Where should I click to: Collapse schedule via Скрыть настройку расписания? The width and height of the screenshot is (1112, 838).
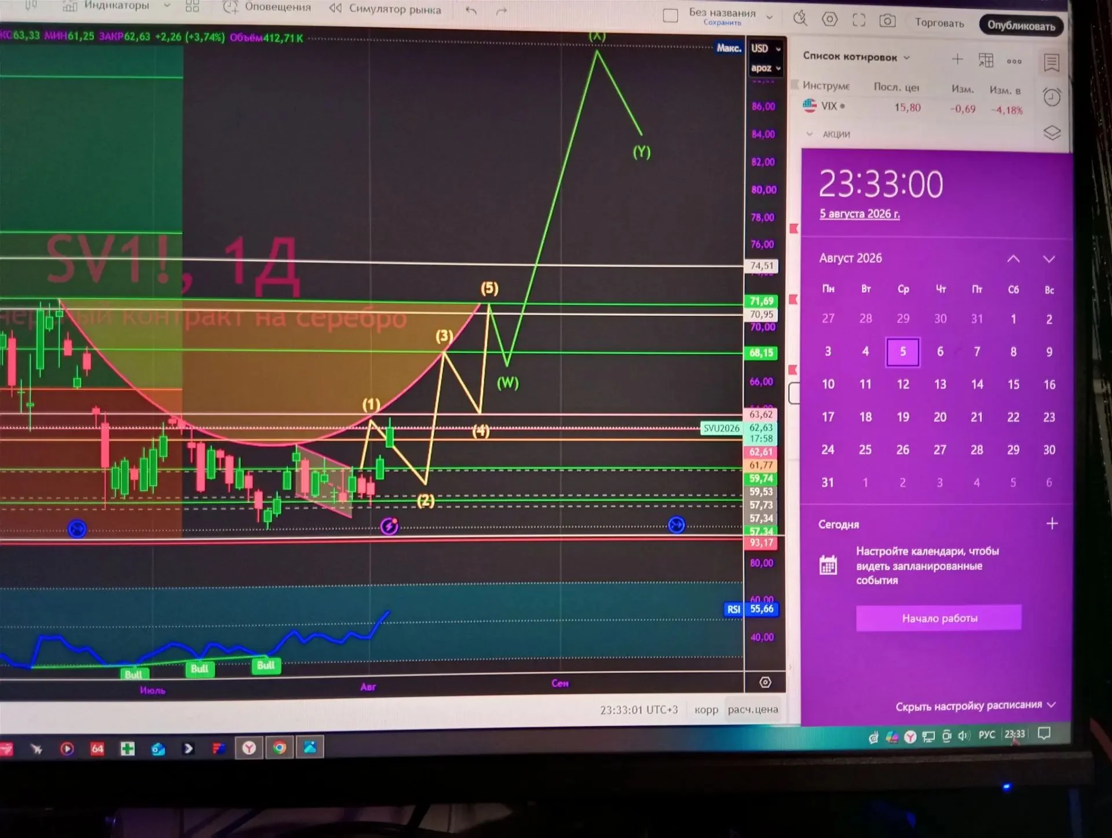pyautogui.click(x=975, y=705)
